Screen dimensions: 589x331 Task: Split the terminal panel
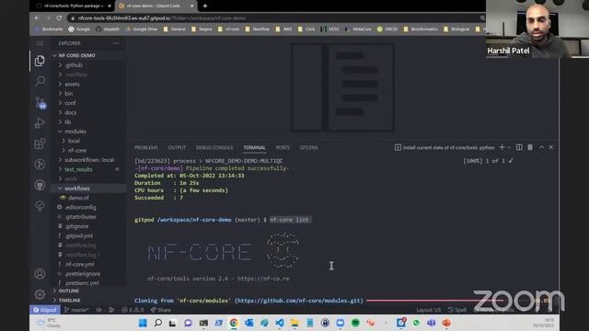click(519, 147)
